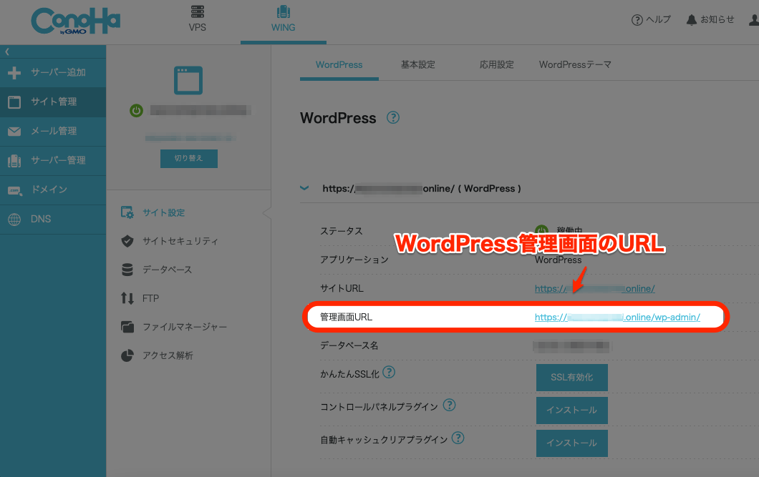This screenshot has height=477, width=759.
Task: Click サーバー追加 in the sidebar
Action: tap(52, 73)
